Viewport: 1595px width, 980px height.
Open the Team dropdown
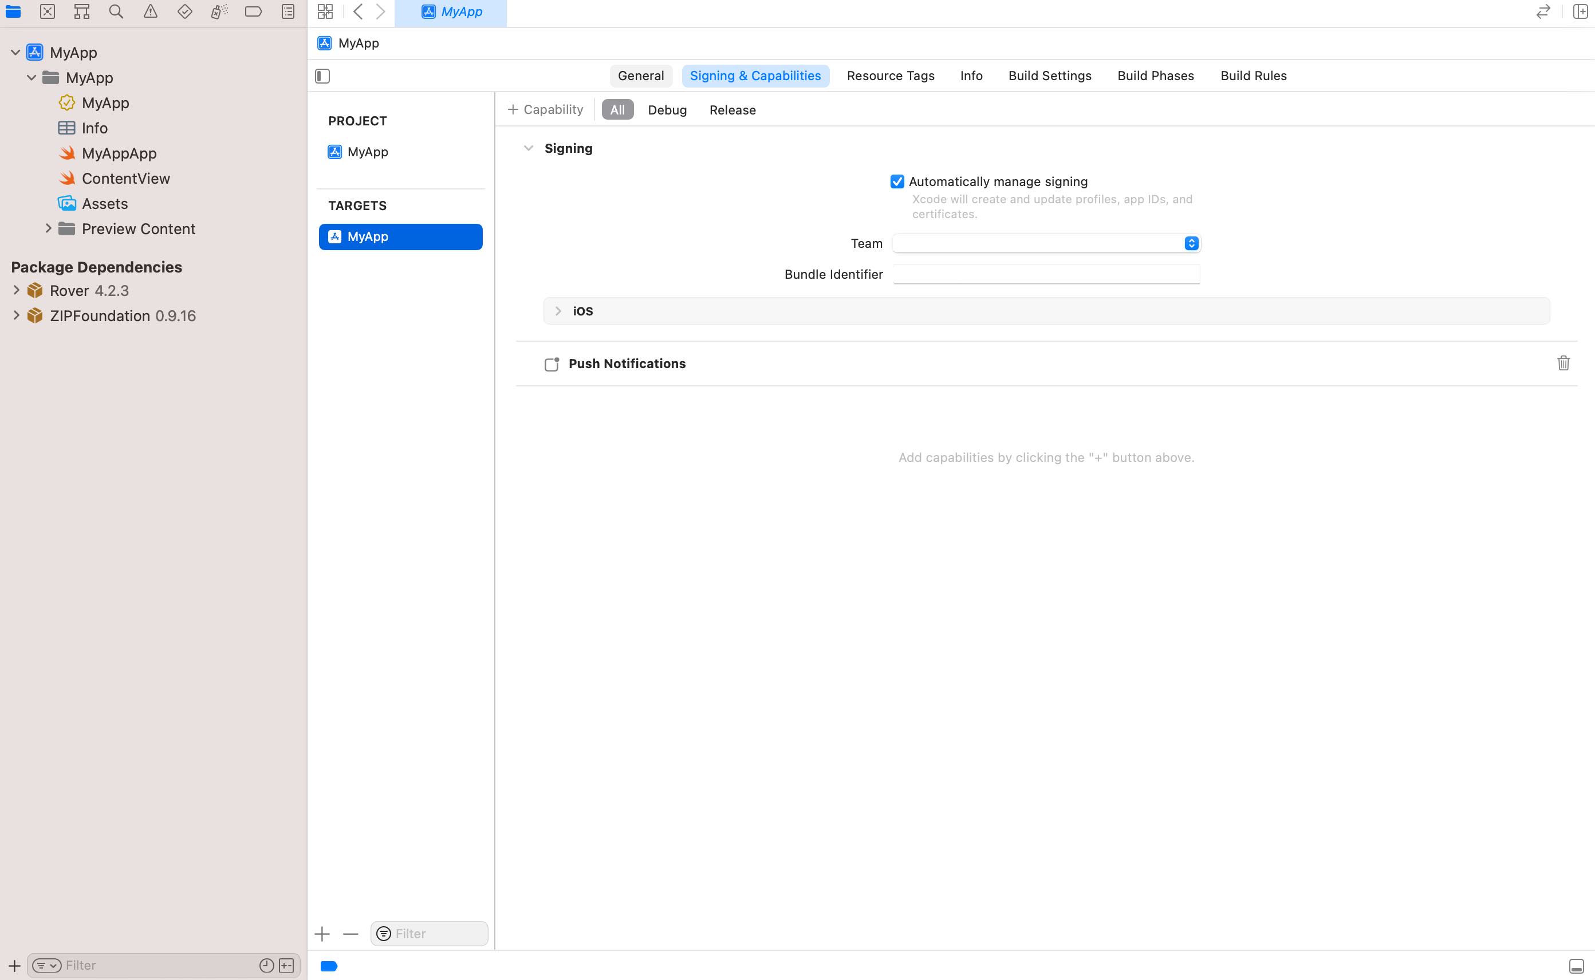[x=1046, y=243]
